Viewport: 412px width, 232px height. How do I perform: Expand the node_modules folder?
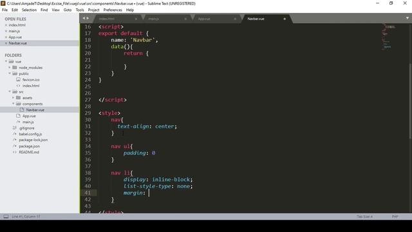coord(10,67)
